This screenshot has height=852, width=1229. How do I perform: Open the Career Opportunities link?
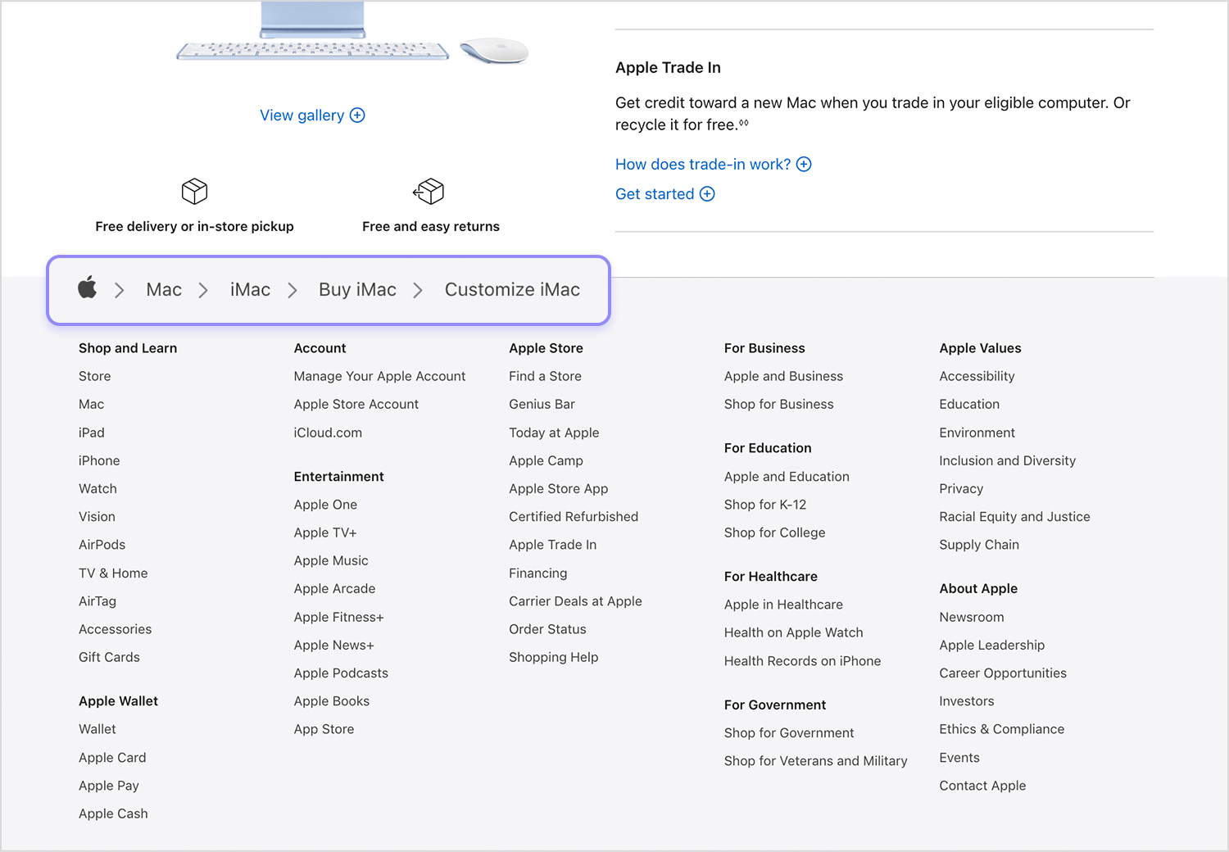click(1003, 673)
